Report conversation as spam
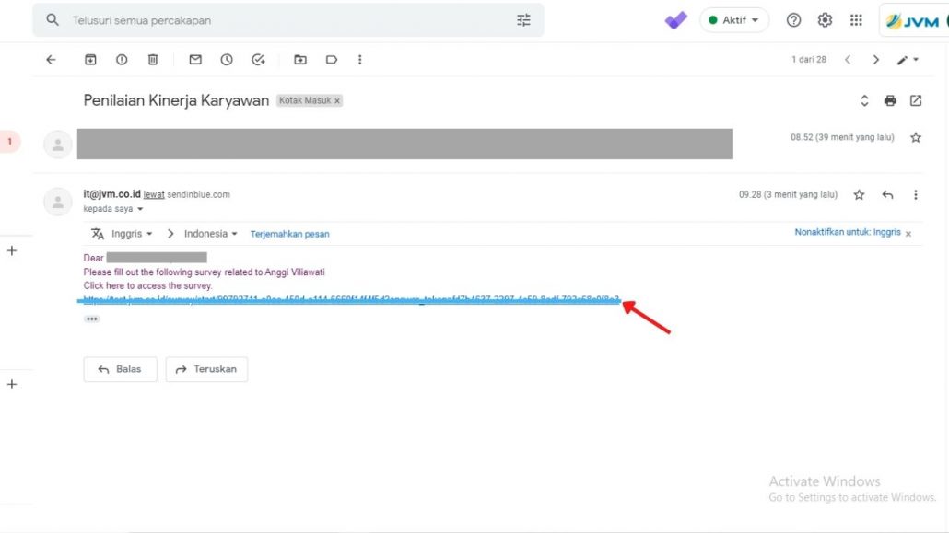The width and height of the screenshot is (949, 533). [122, 59]
